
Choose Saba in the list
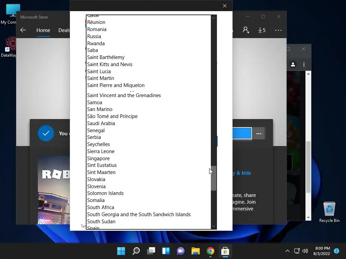(x=148, y=50)
